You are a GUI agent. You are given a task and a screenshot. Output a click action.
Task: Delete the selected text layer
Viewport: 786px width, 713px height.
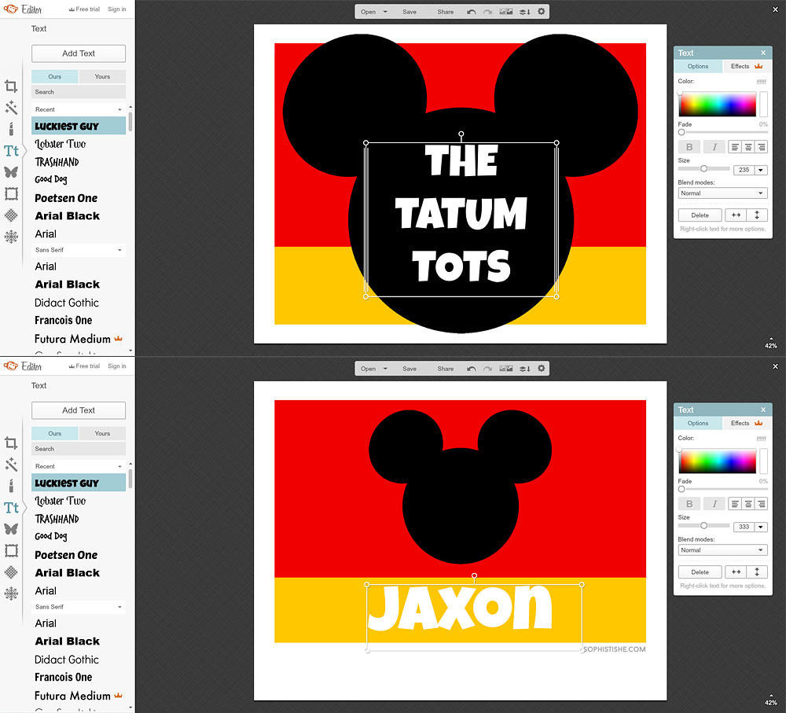699,215
